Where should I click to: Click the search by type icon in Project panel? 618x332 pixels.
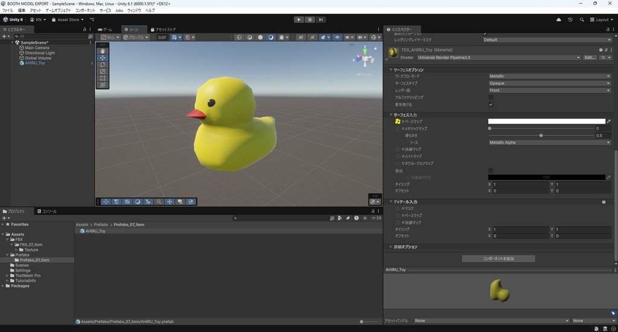coord(339,218)
